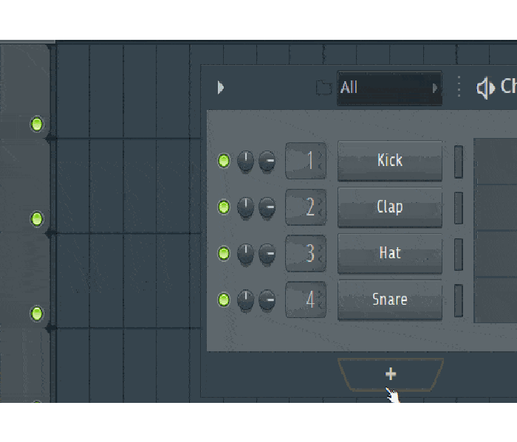Screen dimensions: 517x442
Task: Select the Kick channel selector strip
Action: pyautogui.click(x=459, y=162)
